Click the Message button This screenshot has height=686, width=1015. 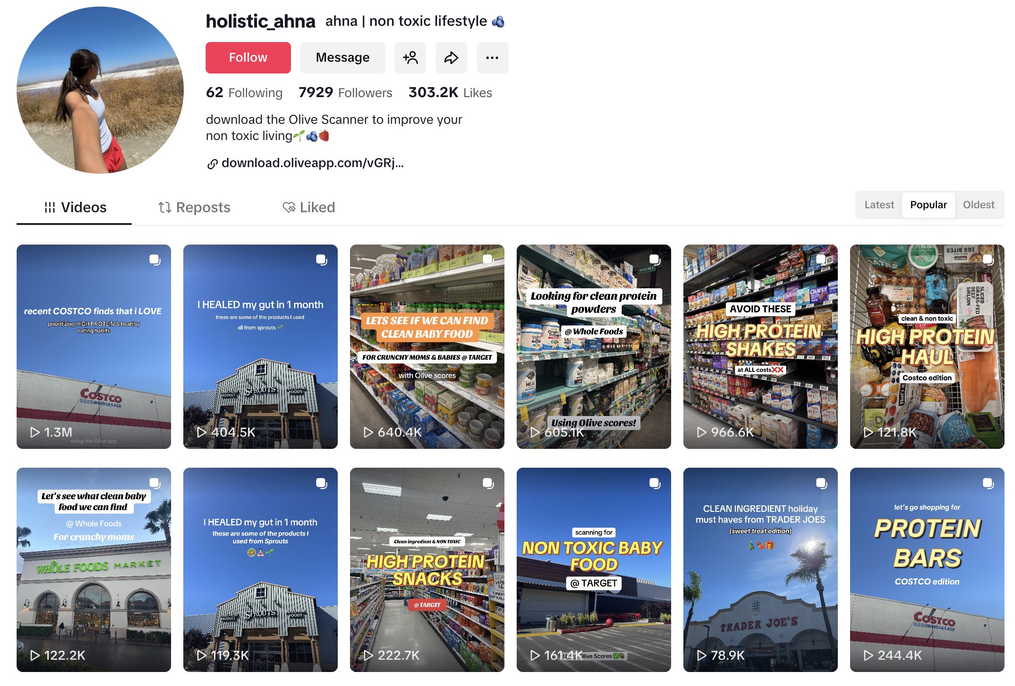tap(343, 58)
